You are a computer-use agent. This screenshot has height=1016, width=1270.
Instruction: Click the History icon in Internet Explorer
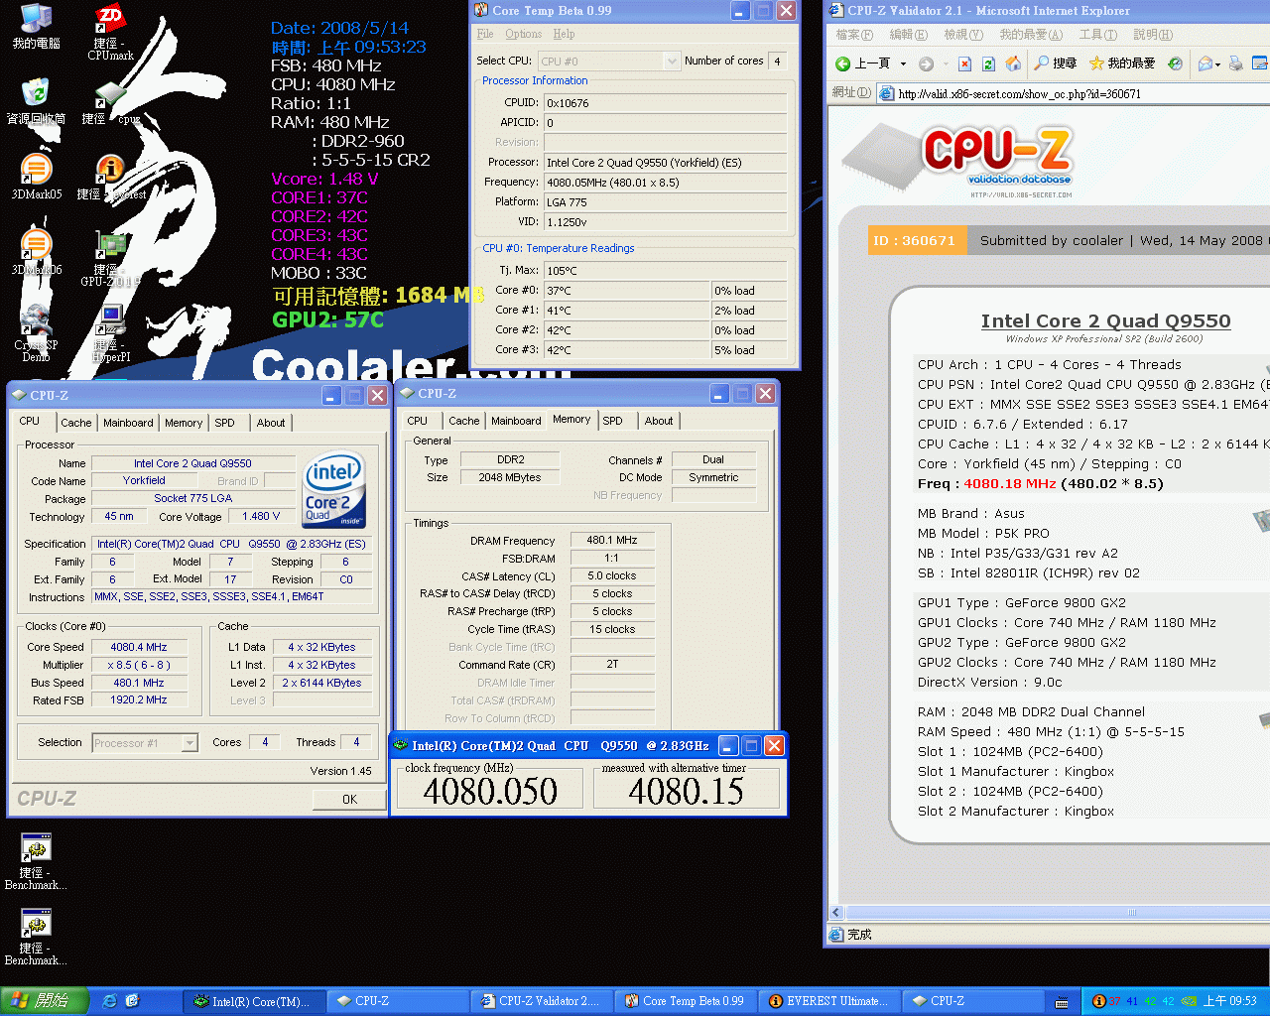click(x=1175, y=63)
